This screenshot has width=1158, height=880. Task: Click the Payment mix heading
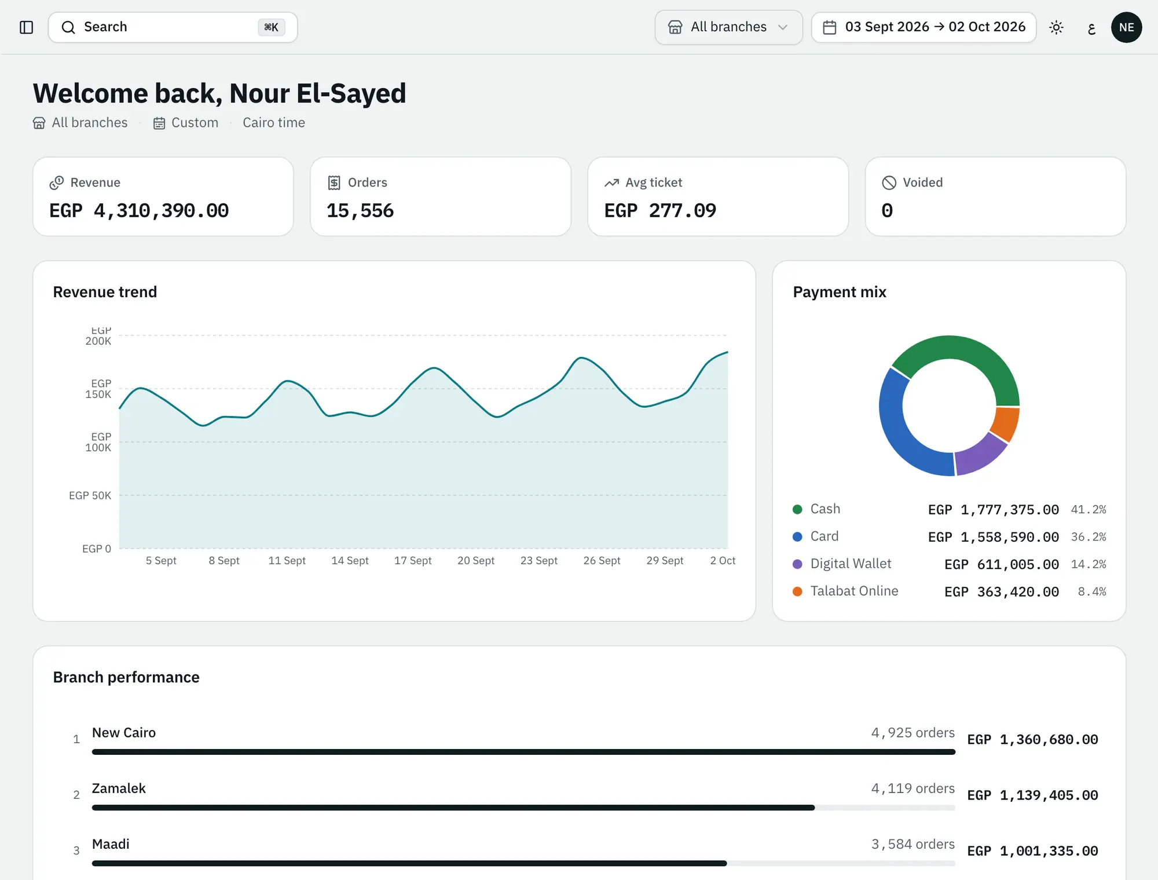pyautogui.click(x=840, y=292)
